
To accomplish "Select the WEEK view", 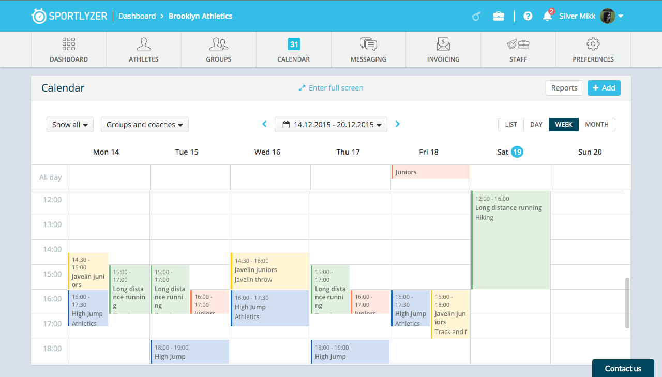I will pyautogui.click(x=564, y=125).
